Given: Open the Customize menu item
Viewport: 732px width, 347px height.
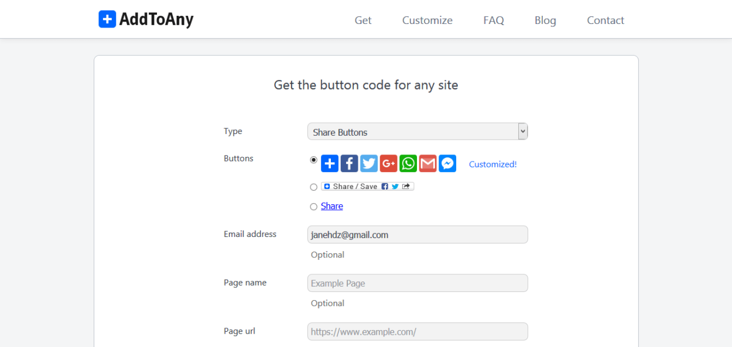Looking at the screenshot, I should (427, 20).
